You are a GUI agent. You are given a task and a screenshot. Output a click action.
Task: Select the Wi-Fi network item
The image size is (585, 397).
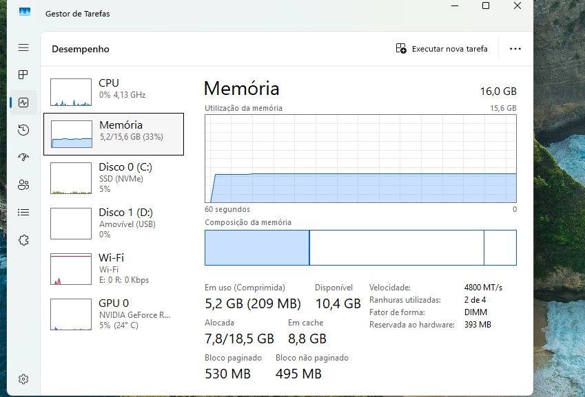coord(114,268)
